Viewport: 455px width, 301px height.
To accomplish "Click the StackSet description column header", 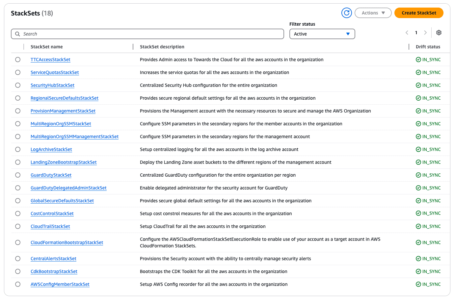I will tap(162, 47).
